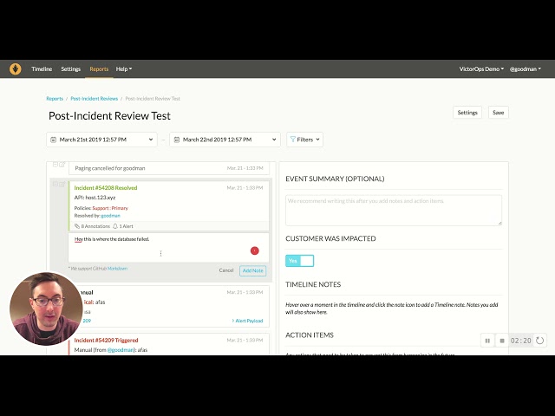This screenshot has width=555, height=416.
Task: Open the March 22nd 2019 end date picker
Action: click(225, 140)
